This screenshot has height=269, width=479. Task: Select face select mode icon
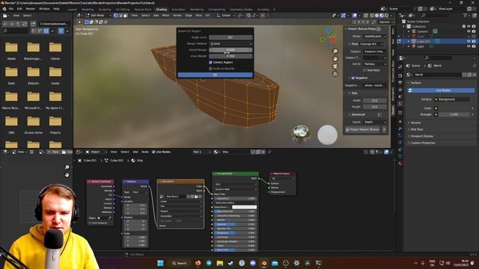pos(125,15)
